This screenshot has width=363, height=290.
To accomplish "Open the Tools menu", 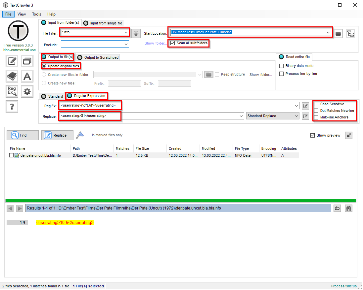I will [x=37, y=14].
